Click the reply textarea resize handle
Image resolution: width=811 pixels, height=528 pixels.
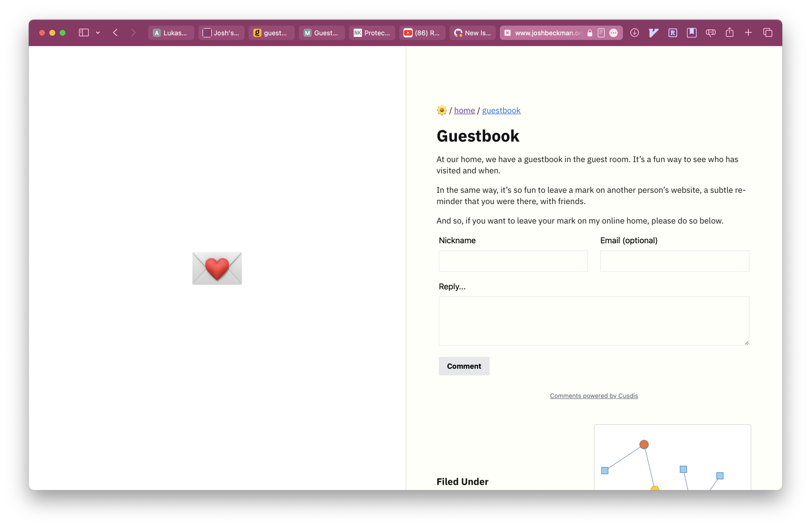pos(746,342)
